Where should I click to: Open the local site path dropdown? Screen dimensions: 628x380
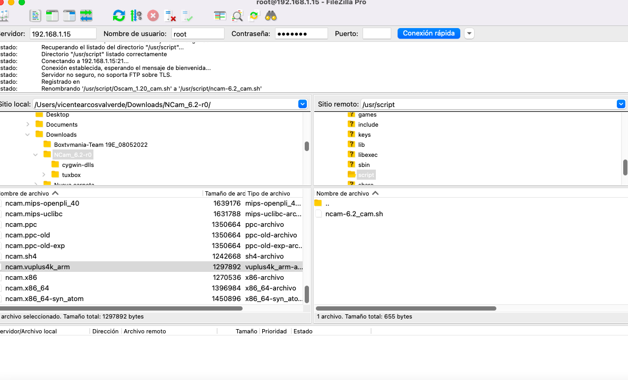coord(303,104)
